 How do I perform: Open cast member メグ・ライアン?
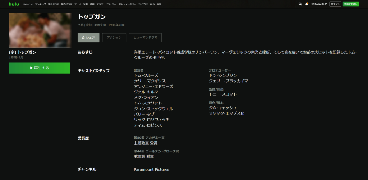pos(146,97)
